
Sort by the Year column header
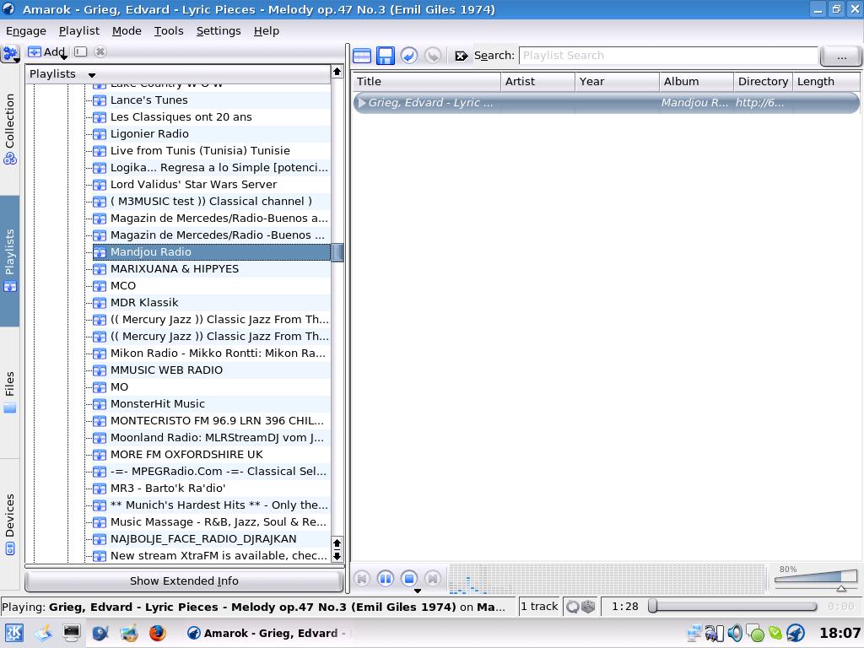click(x=617, y=82)
